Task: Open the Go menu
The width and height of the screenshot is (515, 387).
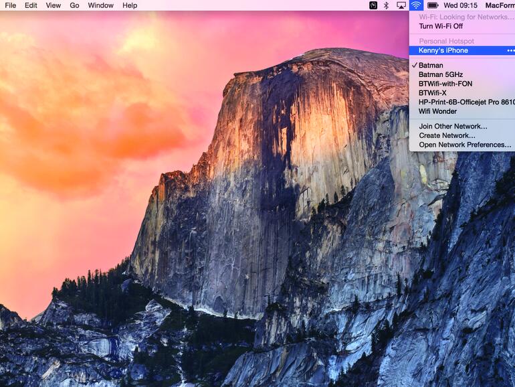Action: (74, 5)
